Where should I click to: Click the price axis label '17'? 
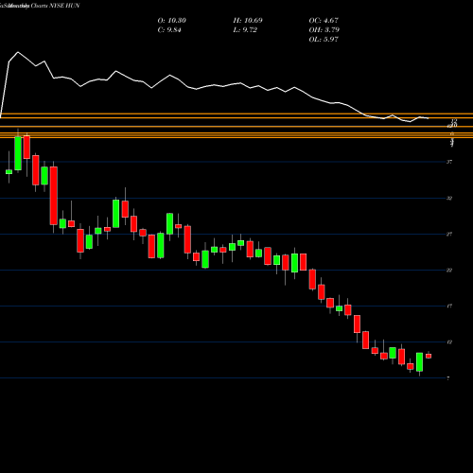[449, 306]
